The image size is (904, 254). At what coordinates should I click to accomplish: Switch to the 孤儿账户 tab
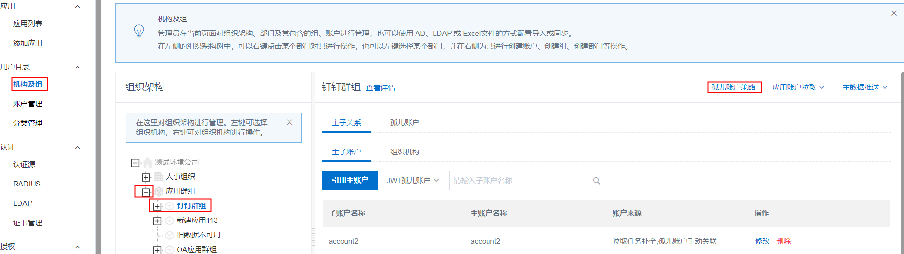pyautogui.click(x=404, y=123)
